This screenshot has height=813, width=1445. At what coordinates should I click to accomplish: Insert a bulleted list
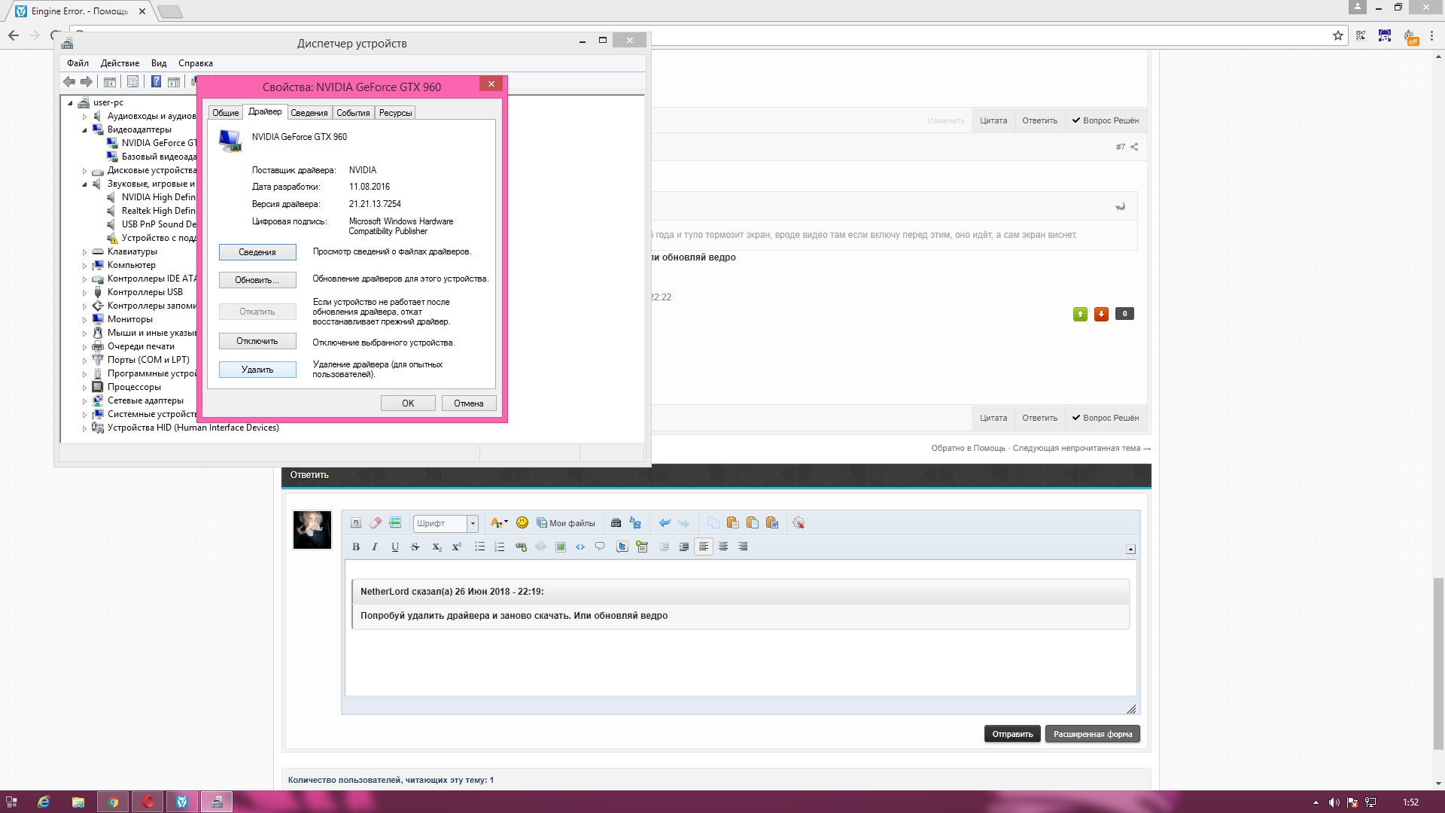(479, 547)
